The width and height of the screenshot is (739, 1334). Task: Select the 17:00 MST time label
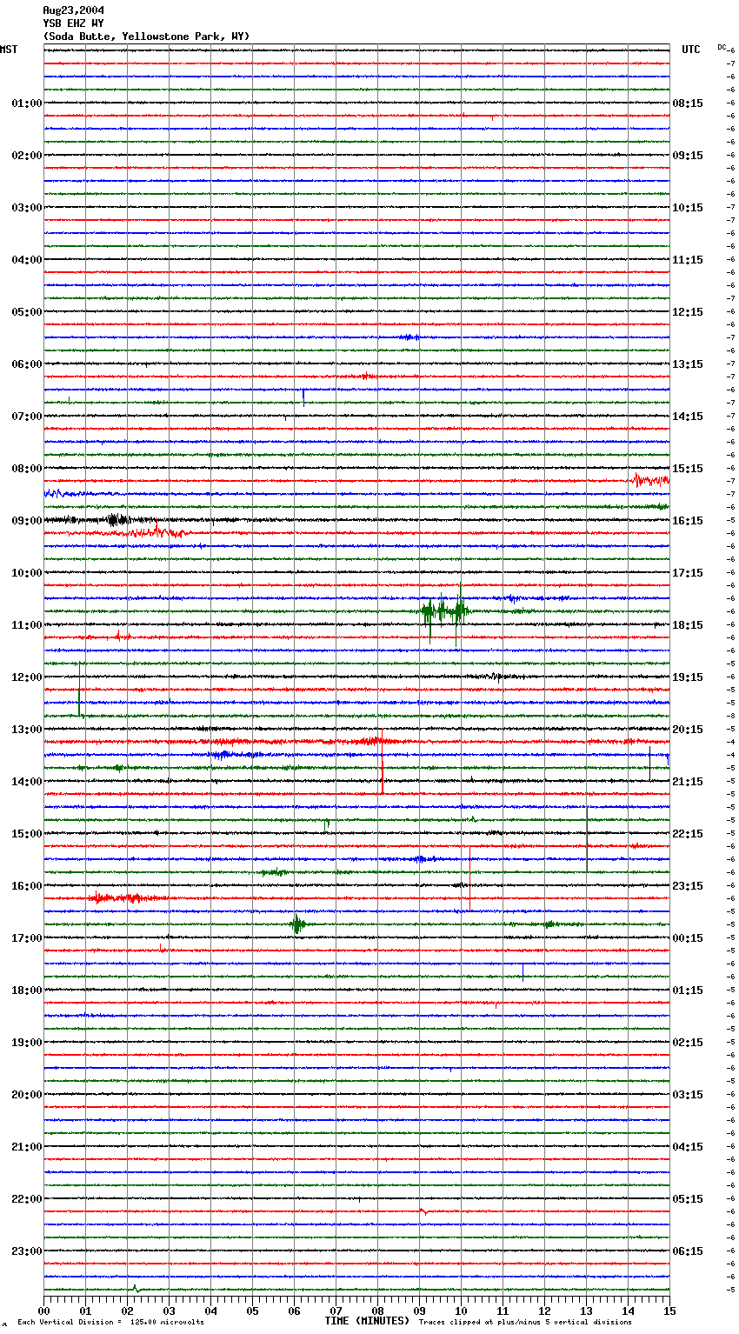click(27, 938)
